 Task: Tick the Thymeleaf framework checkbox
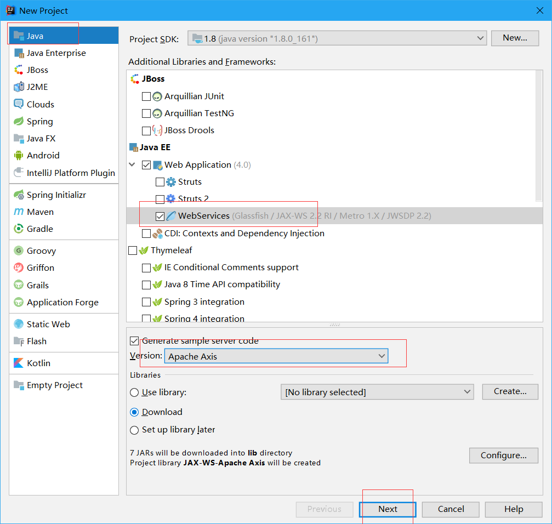tap(133, 250)
